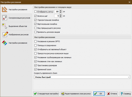This screenshot has height=97, width=132.
Task: Open Синхронизация рисунков magnet icon
Action: tap(4, 18)
